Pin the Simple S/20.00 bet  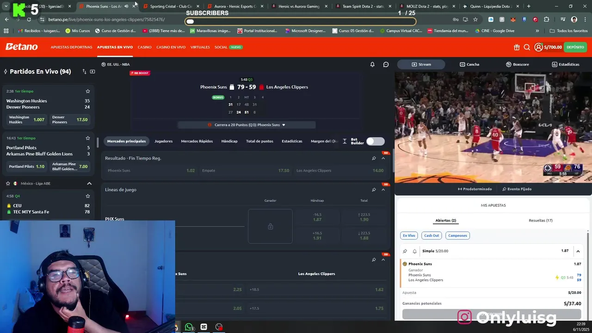tap(405, 251)
